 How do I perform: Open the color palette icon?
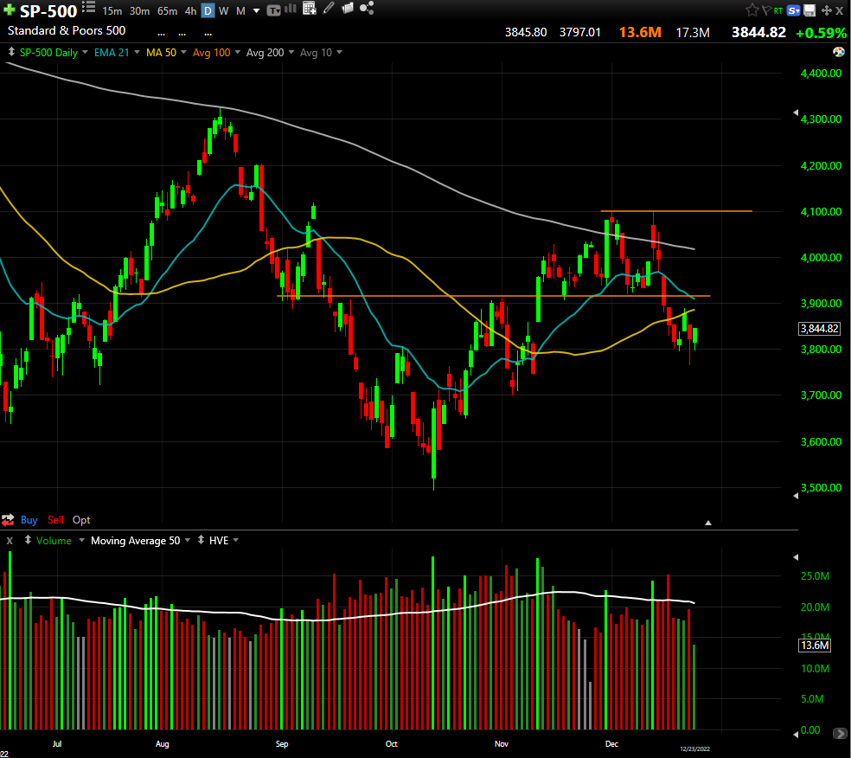(839, 52)
